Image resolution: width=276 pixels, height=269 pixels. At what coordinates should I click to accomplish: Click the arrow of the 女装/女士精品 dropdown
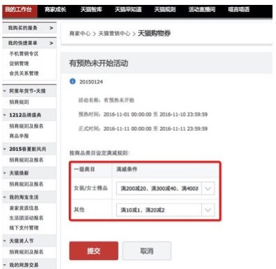tap(208, 188)
